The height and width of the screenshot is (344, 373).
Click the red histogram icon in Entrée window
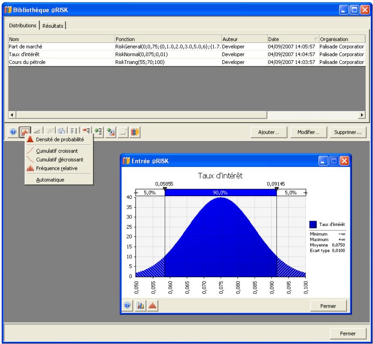click(152, 306)
